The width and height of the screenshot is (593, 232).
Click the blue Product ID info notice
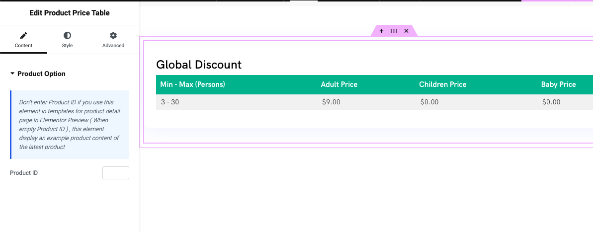(70, 125)
